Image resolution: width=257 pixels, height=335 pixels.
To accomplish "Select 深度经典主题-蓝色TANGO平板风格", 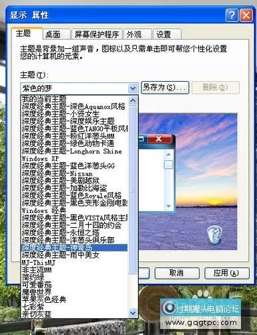I will tap(74, 129).
